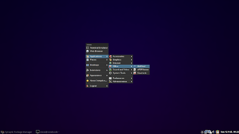The width and height of the screenshot is (239, 134).
Task: Expand the Logout submenu arrow
Action: 107,86
